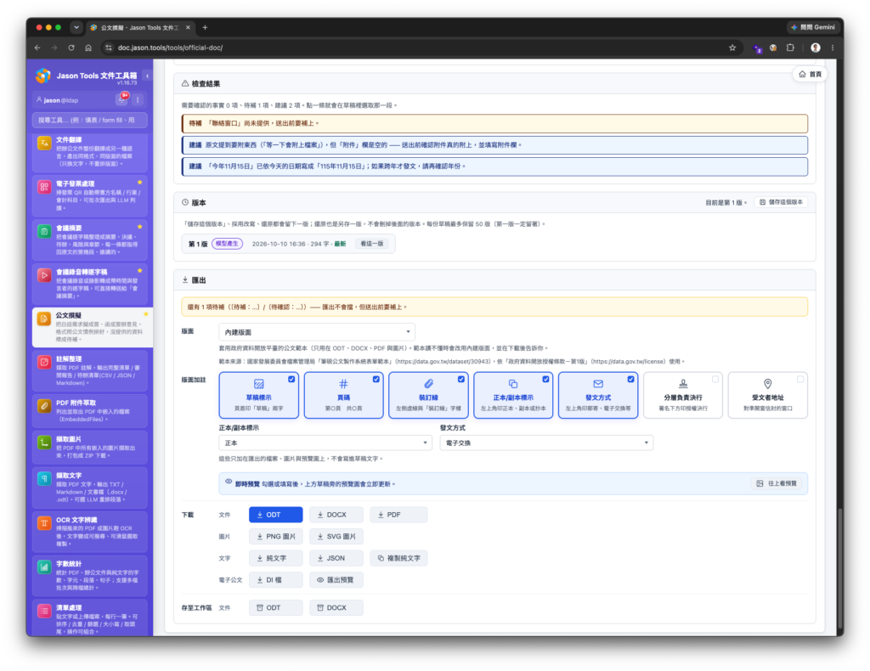Open the 會議摘要 sidebar tool icon
The height and width of the screenshot is (671, 870).
(44, 231)
